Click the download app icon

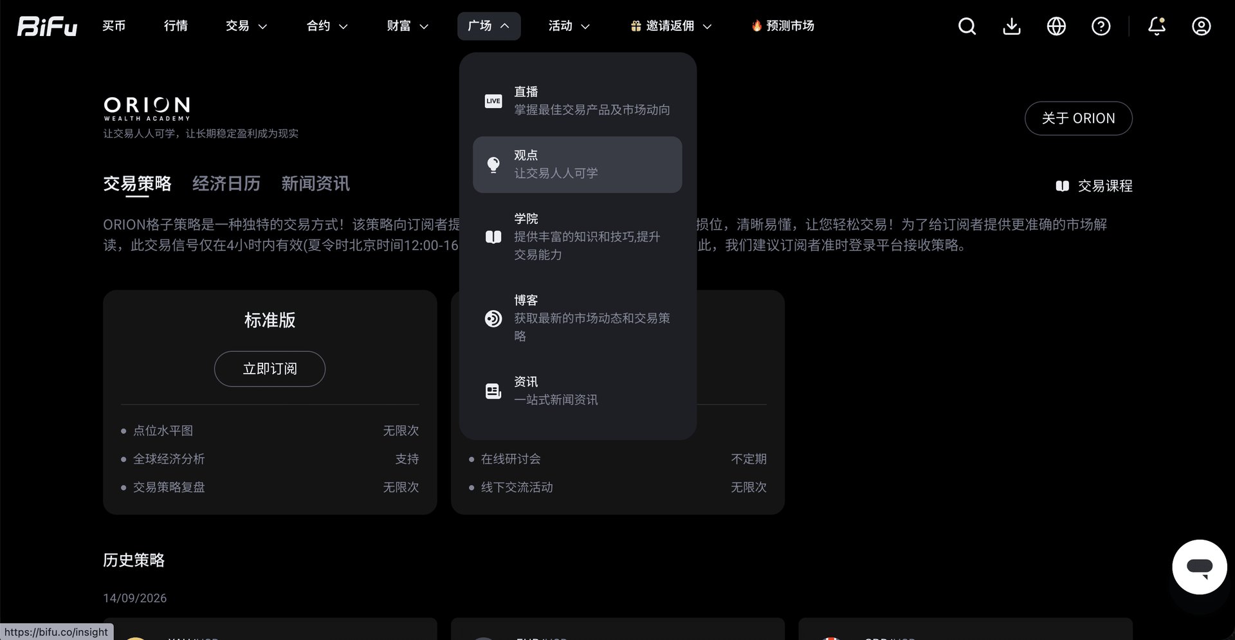(x=1012, y=26)
